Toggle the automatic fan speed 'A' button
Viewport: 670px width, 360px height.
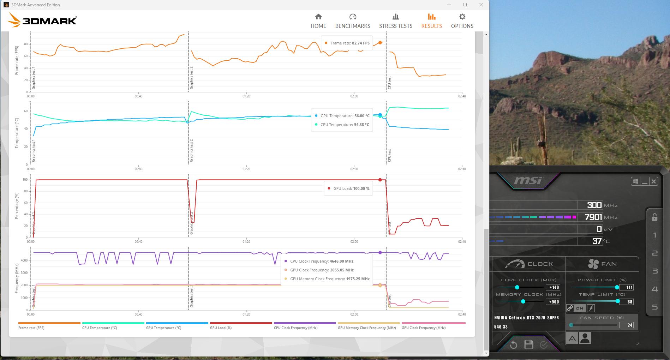572,338
